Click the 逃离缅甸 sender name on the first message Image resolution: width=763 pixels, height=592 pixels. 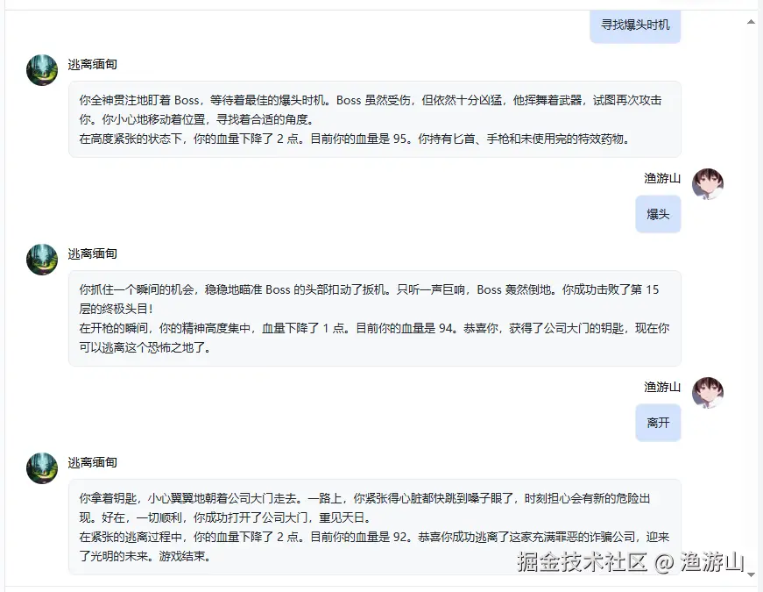(92, 64)
